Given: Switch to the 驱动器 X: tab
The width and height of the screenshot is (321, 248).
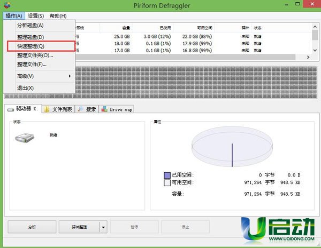Looking at the screenshot, I should (x=23, y=109).
